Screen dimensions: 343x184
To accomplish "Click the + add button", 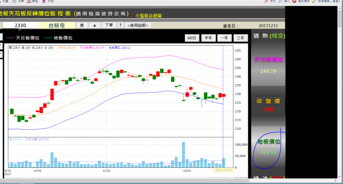I will [x=94, y=26].
